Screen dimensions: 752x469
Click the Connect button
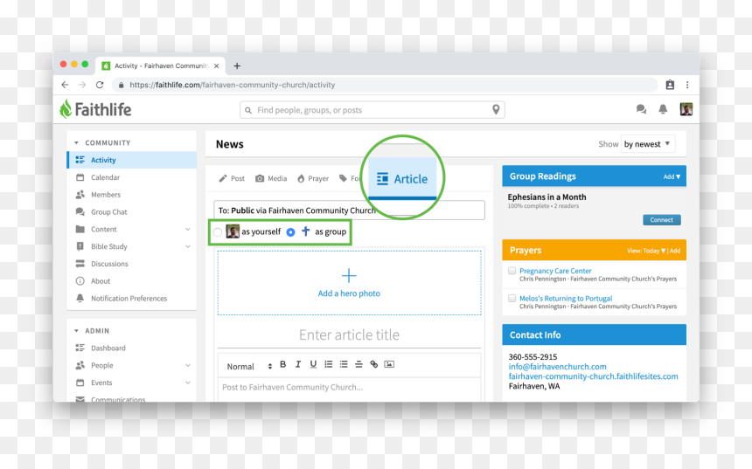point(661,220)
